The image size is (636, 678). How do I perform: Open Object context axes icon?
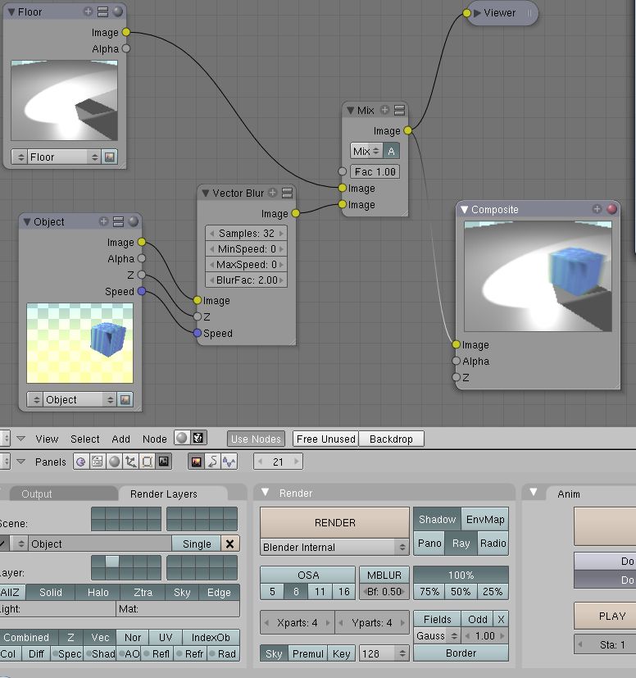[x=130, y=462]
